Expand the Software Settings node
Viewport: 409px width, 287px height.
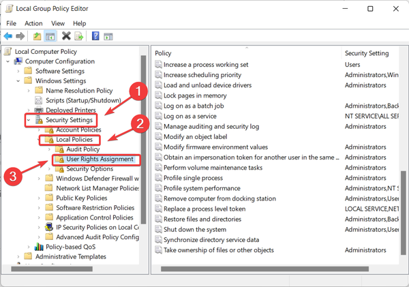coord(18,71)
